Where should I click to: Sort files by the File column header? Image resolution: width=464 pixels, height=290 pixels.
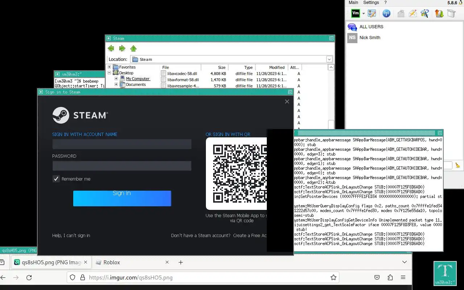point(181,67)
